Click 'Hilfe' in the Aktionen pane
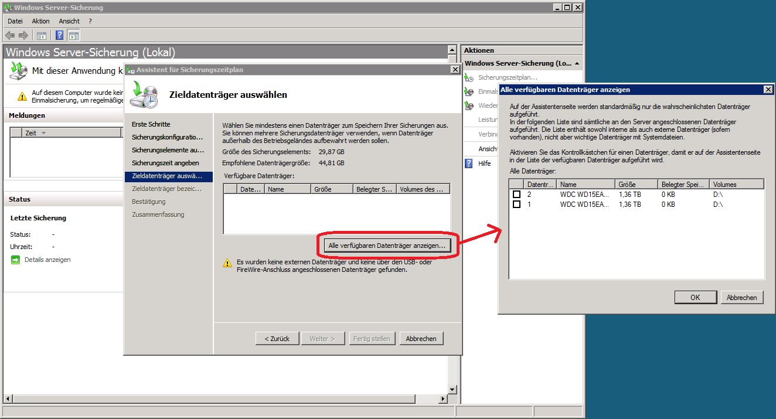 [x=485, y=163]
